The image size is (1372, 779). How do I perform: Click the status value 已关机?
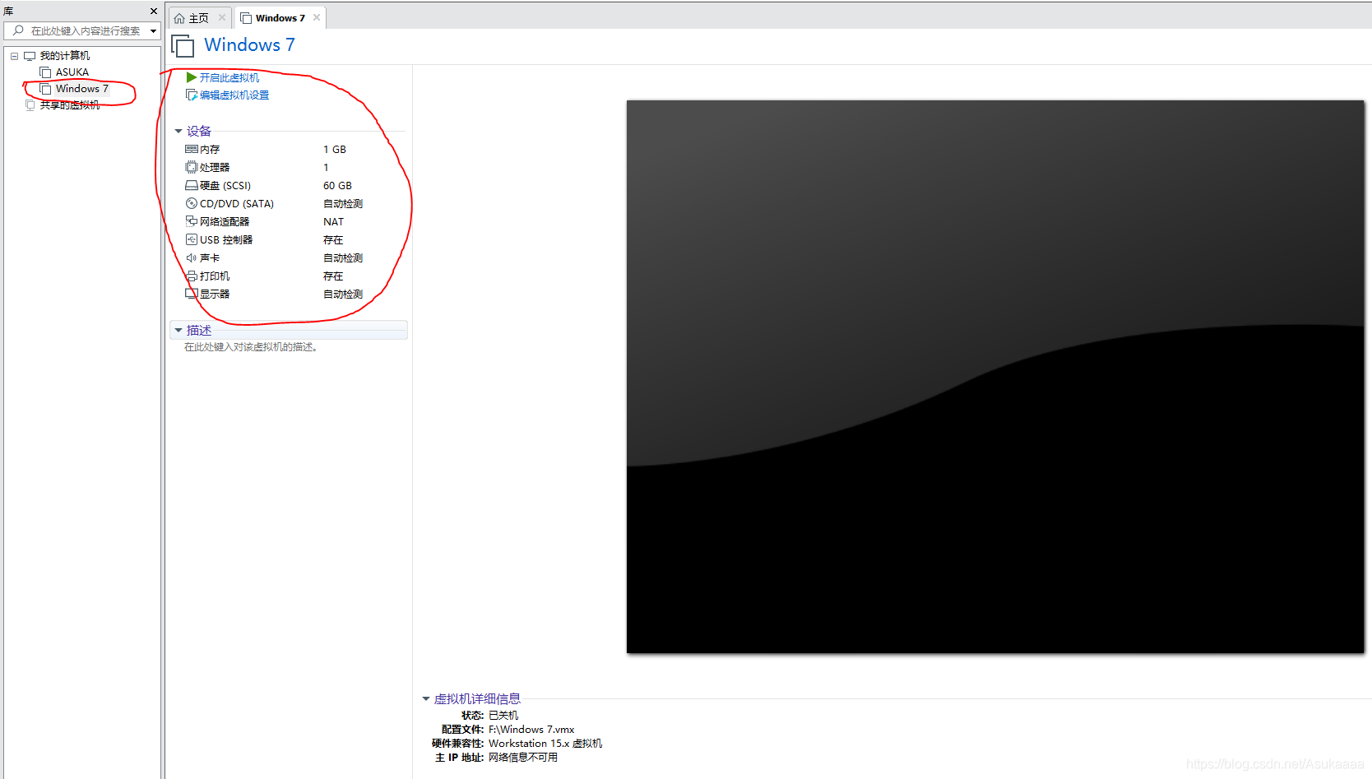(x=503, y=716)
